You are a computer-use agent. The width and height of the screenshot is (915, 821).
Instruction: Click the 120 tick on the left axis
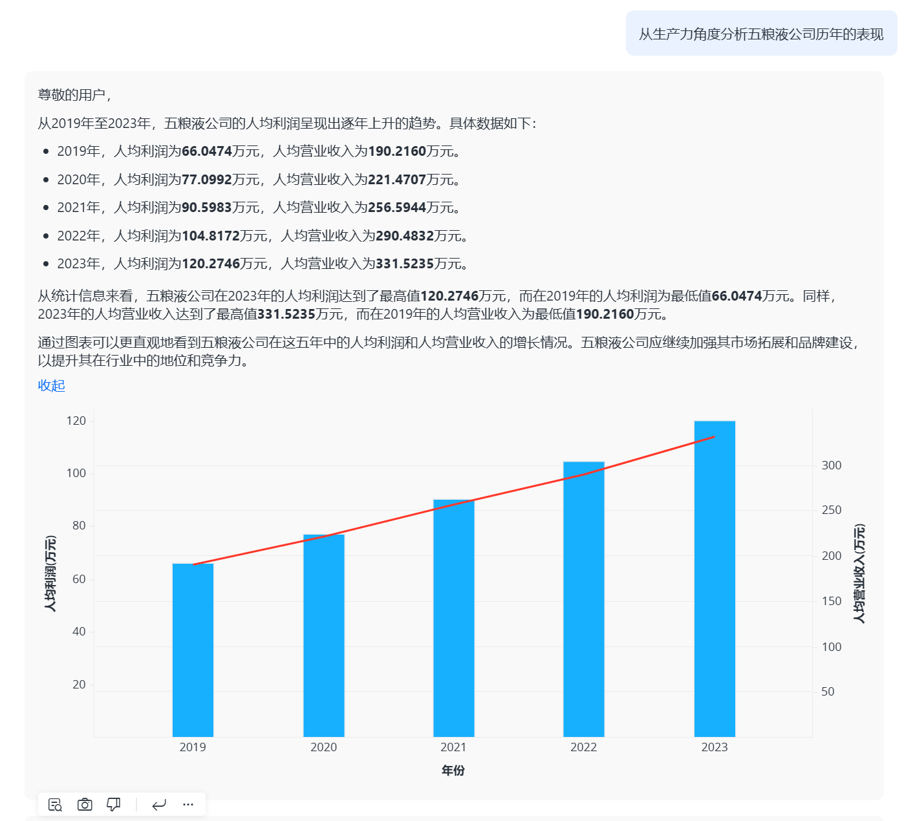(x=76, y=421)
